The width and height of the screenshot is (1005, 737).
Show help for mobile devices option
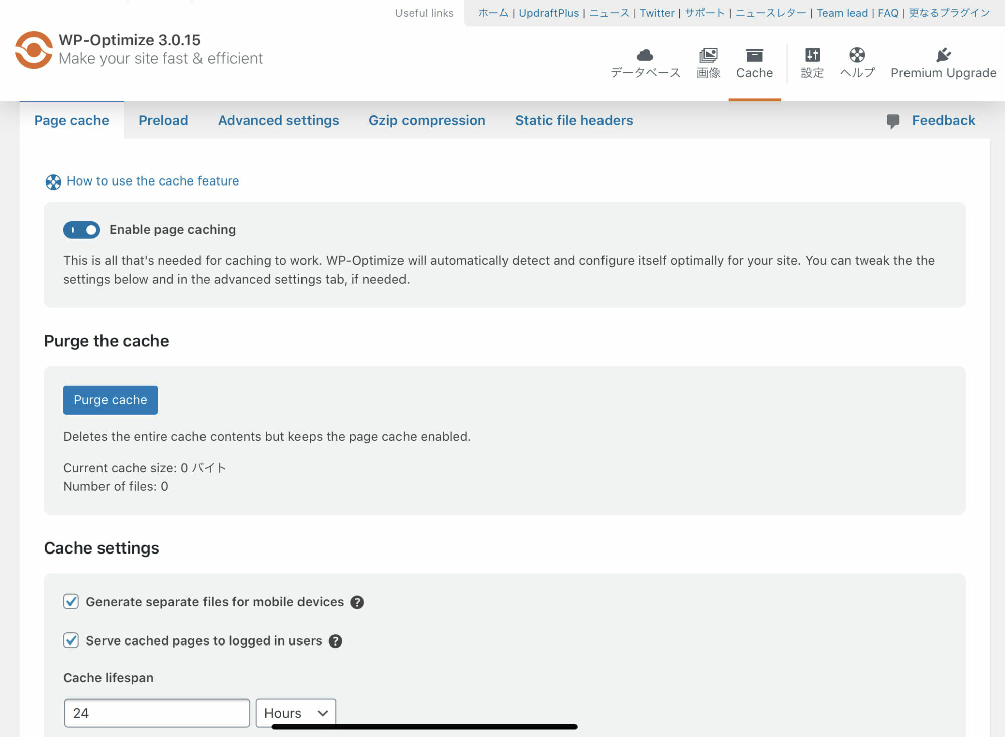pyautogui.click(x=357, y=602)
